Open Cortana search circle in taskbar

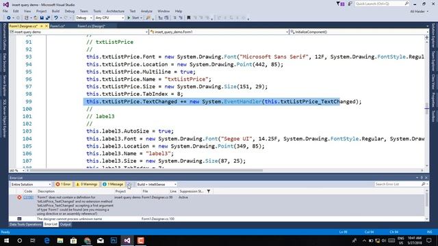(20, 241)
